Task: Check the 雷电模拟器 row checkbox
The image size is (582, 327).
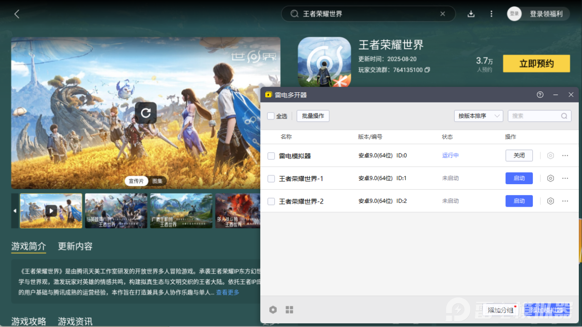Action: click(271, 156)
